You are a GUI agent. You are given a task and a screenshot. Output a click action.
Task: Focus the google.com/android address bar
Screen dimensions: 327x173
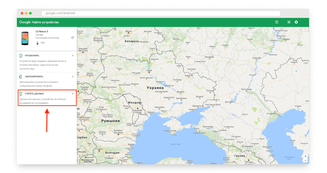point(161,13)
